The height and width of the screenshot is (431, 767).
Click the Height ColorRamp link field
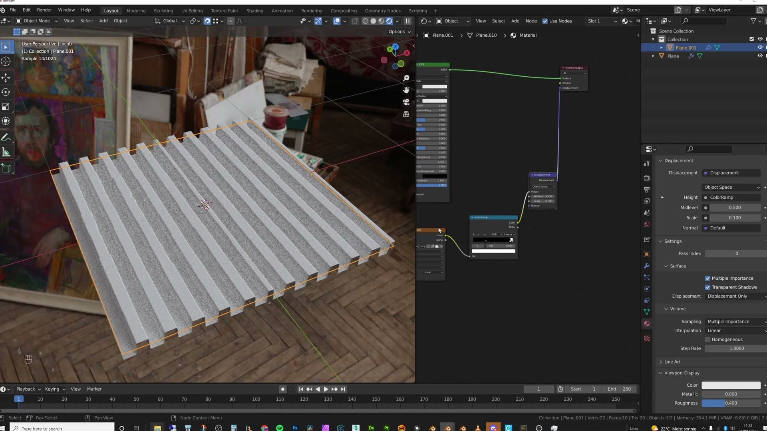pyautogui.click(x=731, y=198)
